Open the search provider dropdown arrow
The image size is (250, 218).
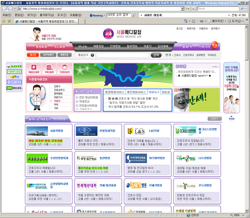pyautogui.click(x=246, y=9)
